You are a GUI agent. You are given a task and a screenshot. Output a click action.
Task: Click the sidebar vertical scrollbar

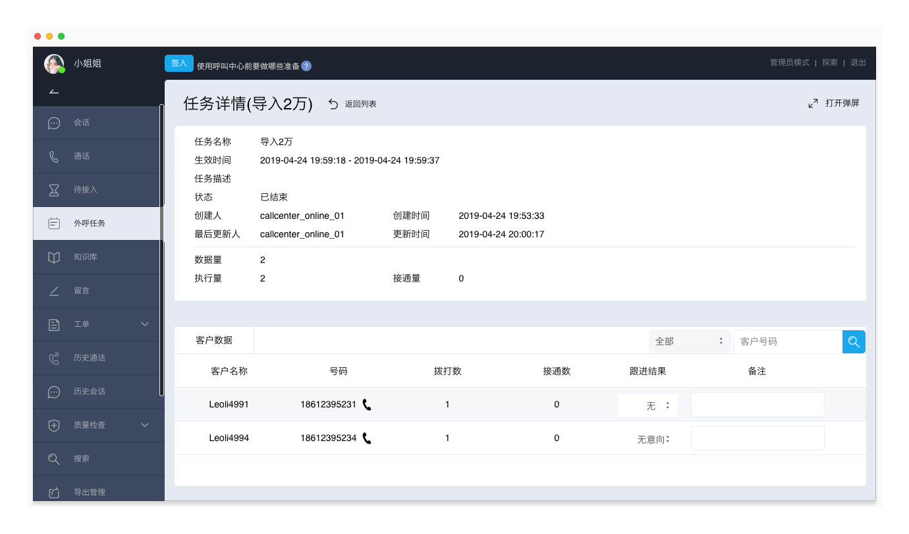161,251
